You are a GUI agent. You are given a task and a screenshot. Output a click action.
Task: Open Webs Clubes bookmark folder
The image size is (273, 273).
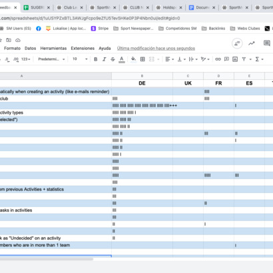pyautogui.click(x=245, y=29)
